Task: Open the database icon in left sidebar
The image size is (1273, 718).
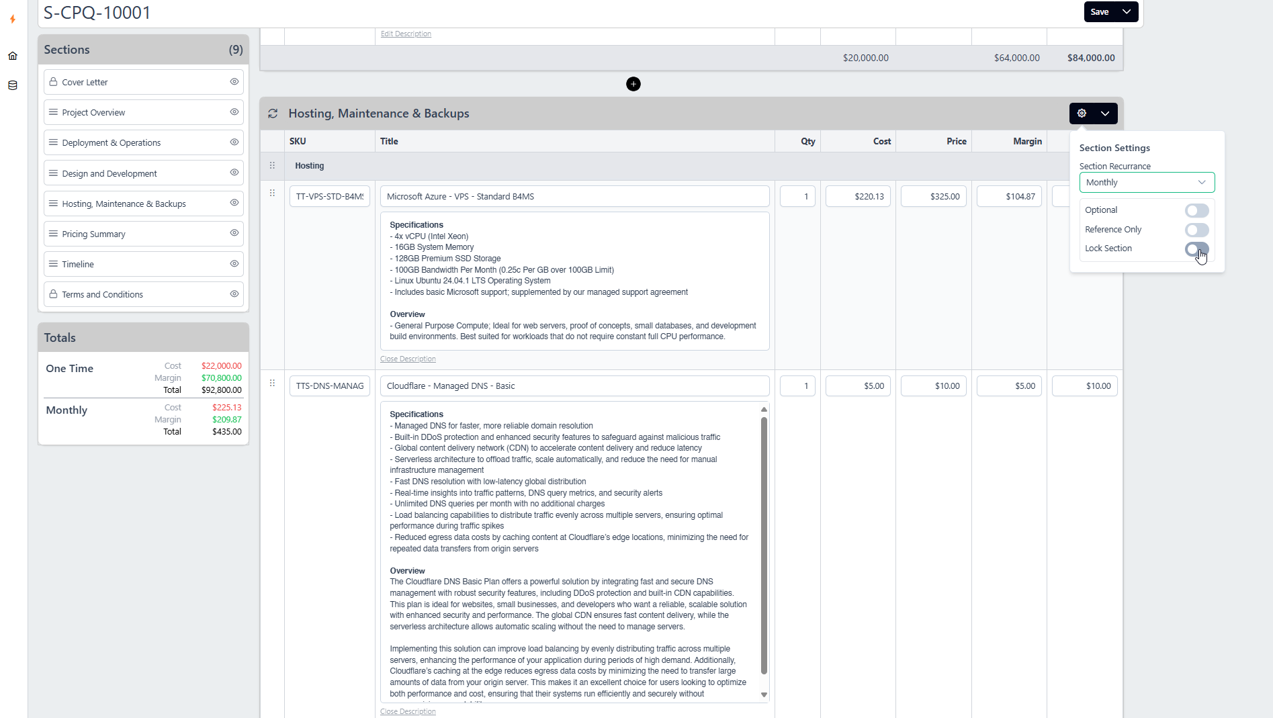Action: pos(13,85)
